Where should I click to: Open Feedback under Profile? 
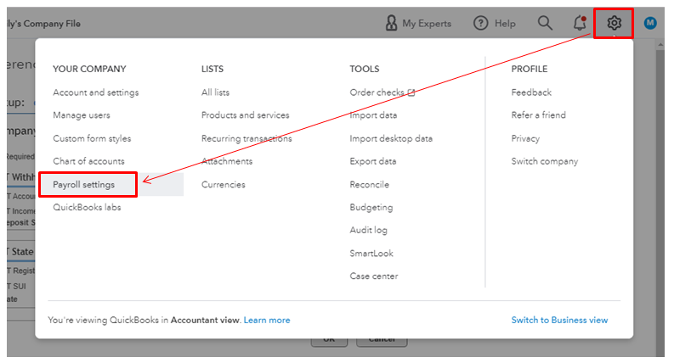(531, 92)
